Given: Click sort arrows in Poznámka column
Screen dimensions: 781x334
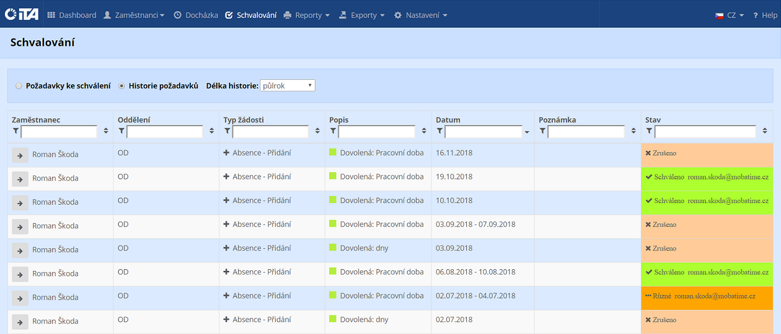Looking at the screenshot, I should [633, 131].
